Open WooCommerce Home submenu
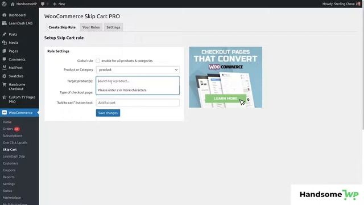The image size is (364, 205). 7,122
